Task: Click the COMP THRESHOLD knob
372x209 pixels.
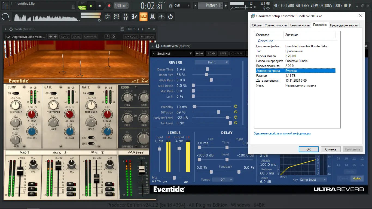Action: point(16,105)
